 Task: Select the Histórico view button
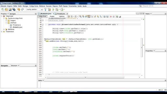(x=62, y=16)
